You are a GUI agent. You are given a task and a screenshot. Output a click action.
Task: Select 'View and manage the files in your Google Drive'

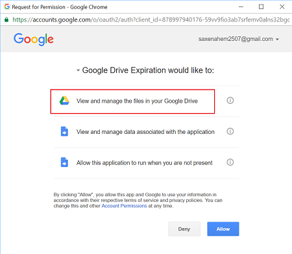pos(137,101)
